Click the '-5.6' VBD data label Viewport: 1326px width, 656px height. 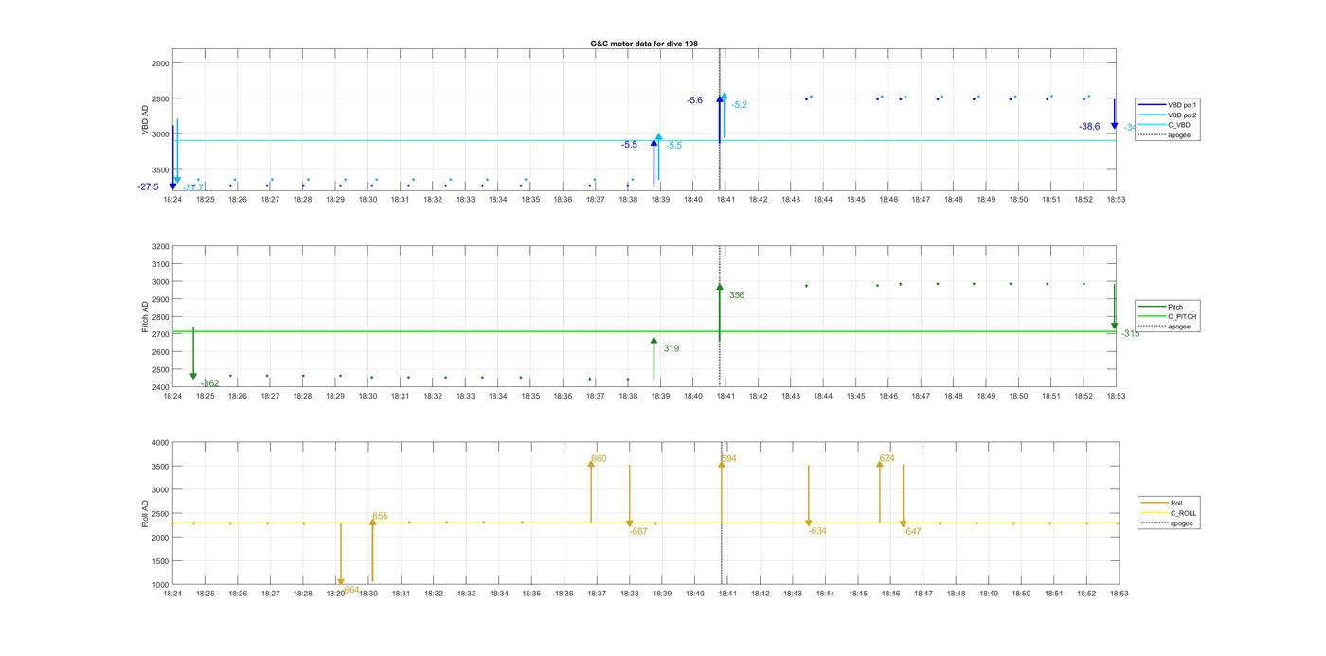(695, 100)
